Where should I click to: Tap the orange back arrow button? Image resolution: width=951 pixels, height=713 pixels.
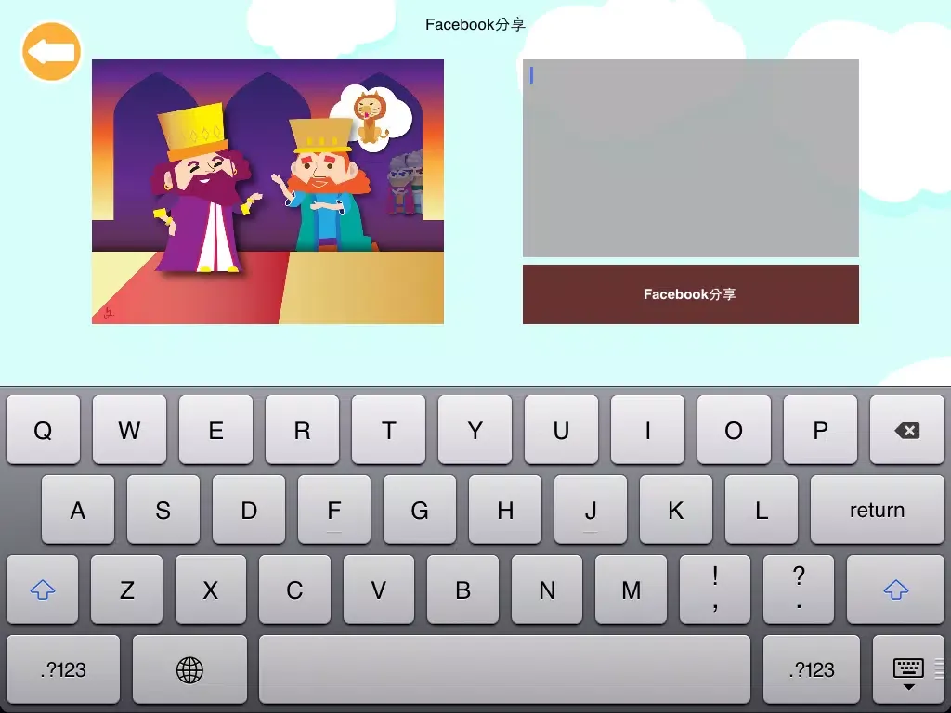click(52, 52)
